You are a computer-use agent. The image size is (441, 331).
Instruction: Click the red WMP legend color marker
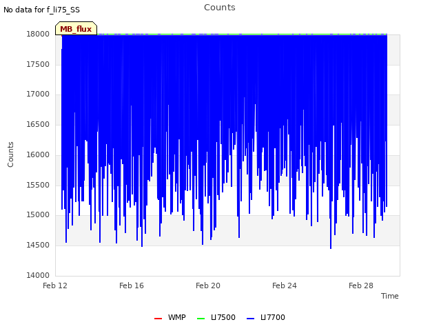click(x=158, y=319)
